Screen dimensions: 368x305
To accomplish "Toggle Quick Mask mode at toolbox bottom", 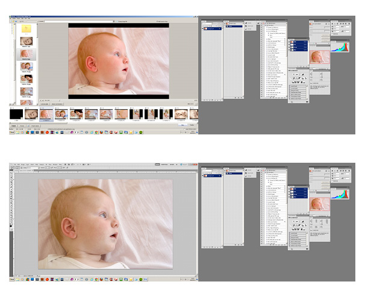I will coord(11,230).
